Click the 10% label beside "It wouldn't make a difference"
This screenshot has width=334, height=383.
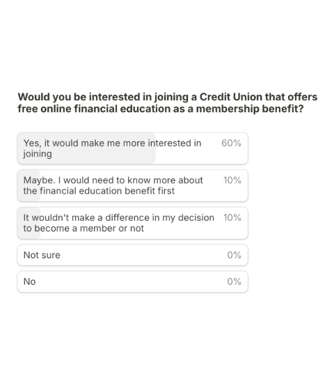coord(232,218)
